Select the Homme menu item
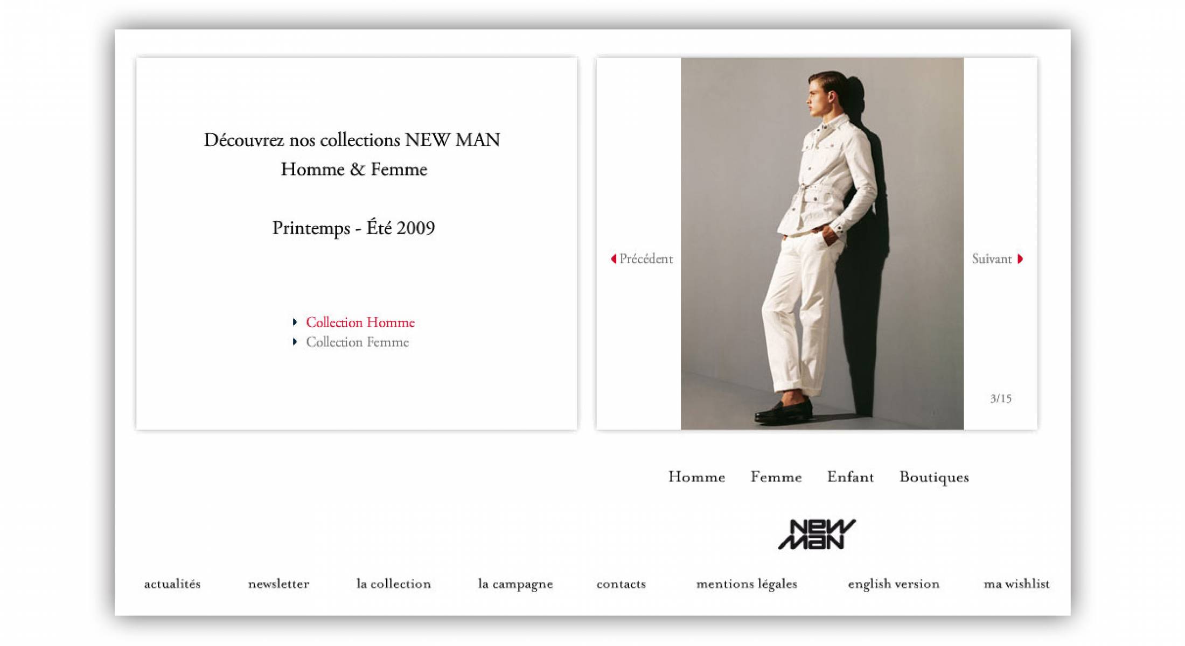The height and width of the screenshot is (646, 1185). [696, 477]
